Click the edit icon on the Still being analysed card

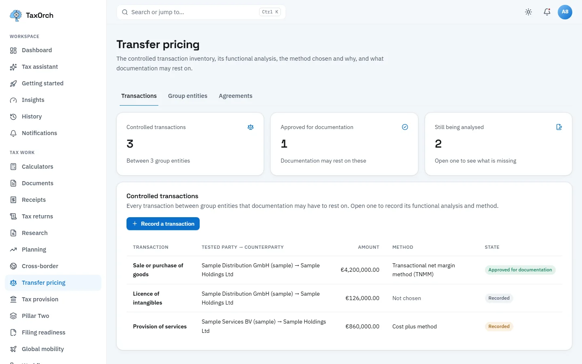coord(559,127)
